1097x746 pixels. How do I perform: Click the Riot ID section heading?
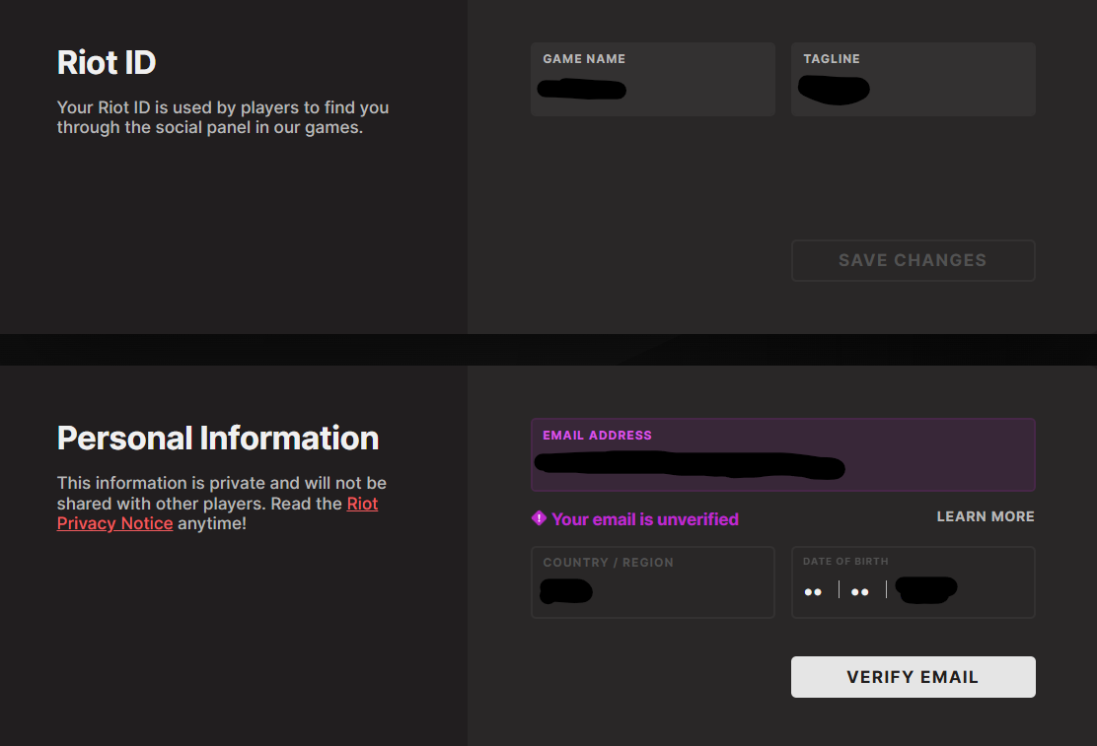point(107,62)
